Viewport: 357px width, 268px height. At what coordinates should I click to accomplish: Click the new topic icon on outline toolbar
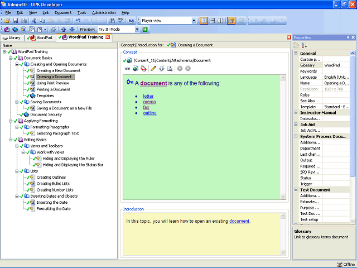23,30
